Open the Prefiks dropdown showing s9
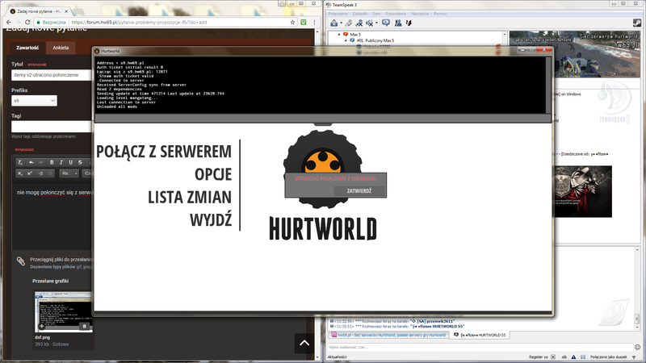The image size is (646, 363). pyautogui.click(x=34, y=100)
